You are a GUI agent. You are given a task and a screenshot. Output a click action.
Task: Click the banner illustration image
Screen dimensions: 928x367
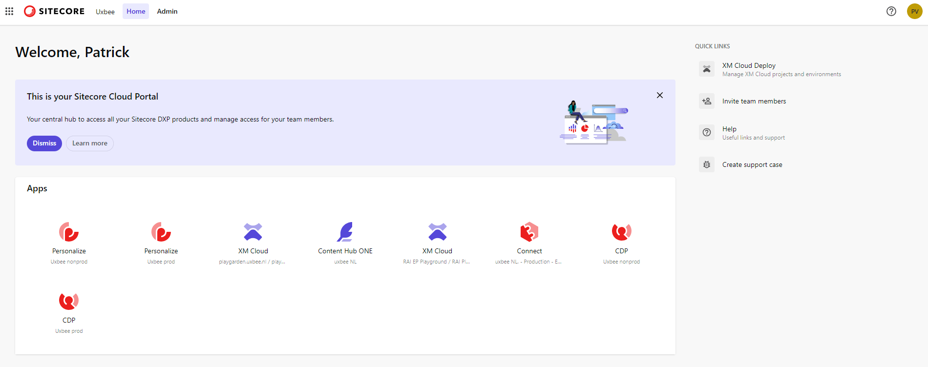pyautogui.click(x=594, y=122)
